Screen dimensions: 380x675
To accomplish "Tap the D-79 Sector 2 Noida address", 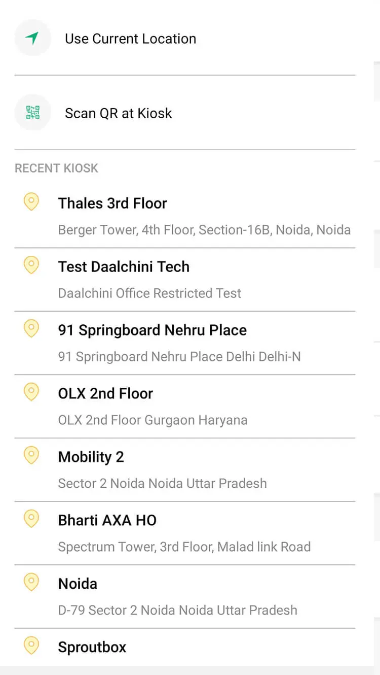I will 177,610.
